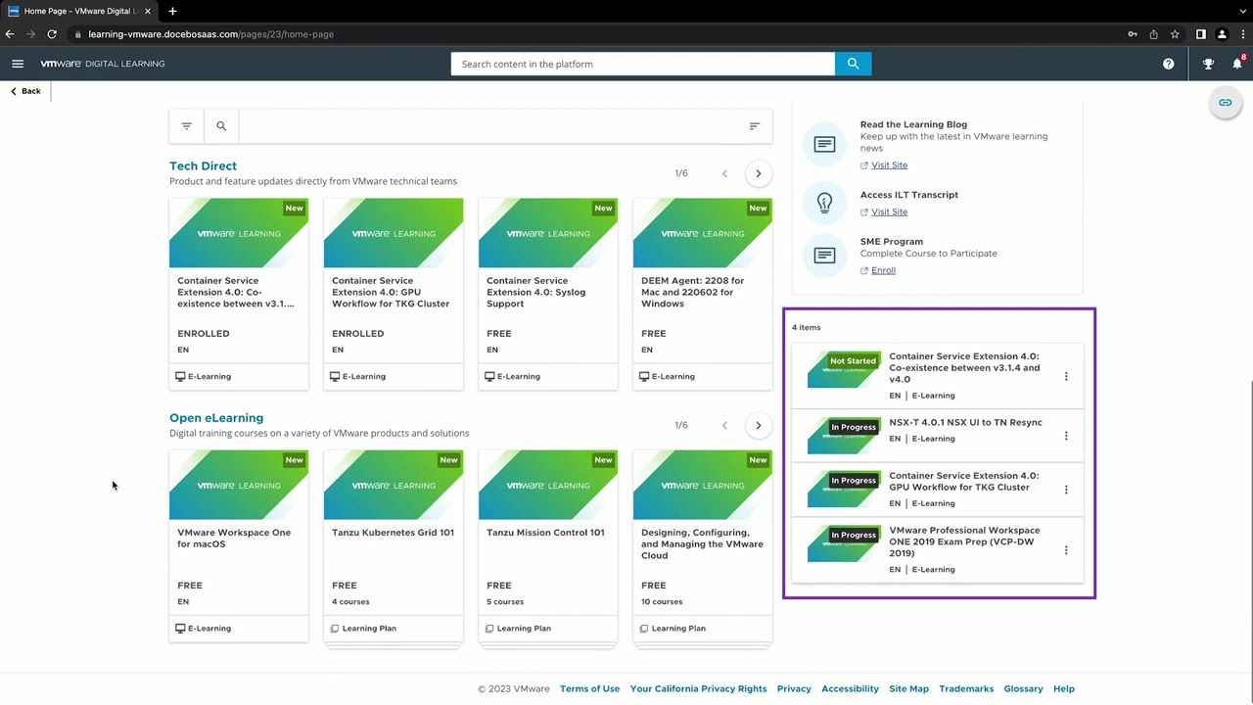Viewport: 1253px width, 705px height.
Task: Open browser three-dot menu
Action: tap(1241, 34)
